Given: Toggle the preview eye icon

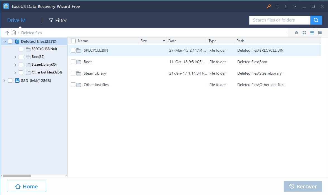Looking at the screenshot, I should [x=296, y=33].
